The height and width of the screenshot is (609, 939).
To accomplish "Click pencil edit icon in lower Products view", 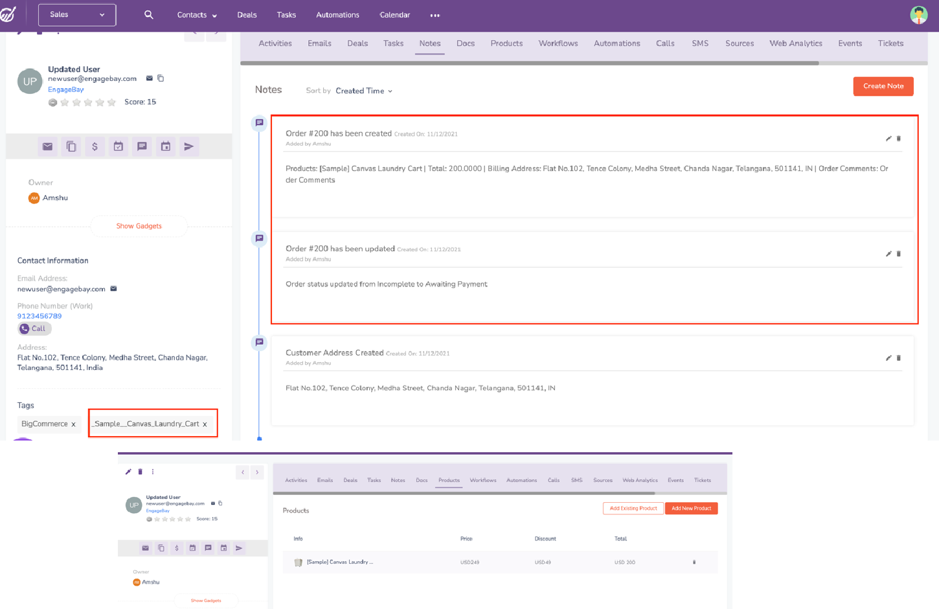I will (x=128, y=472).
